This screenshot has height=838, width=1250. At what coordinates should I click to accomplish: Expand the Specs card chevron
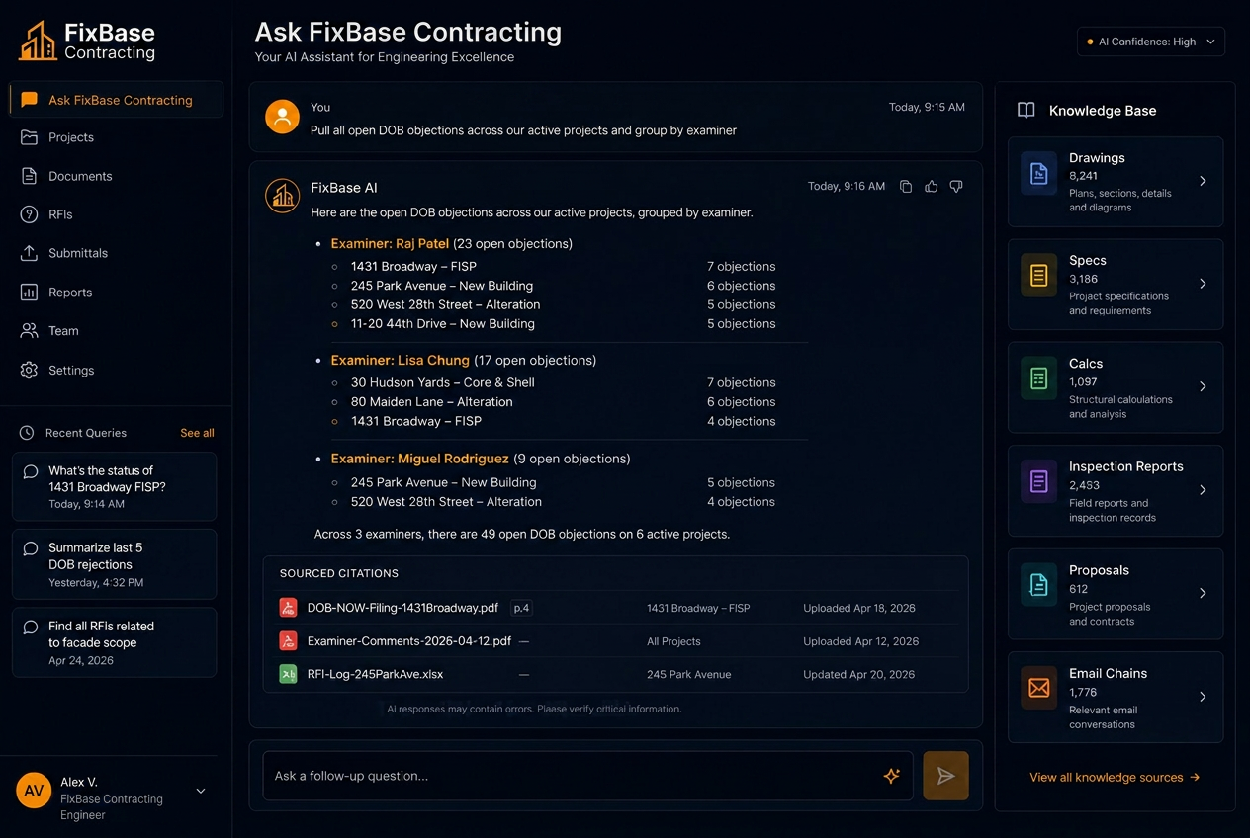[1203, 284]
